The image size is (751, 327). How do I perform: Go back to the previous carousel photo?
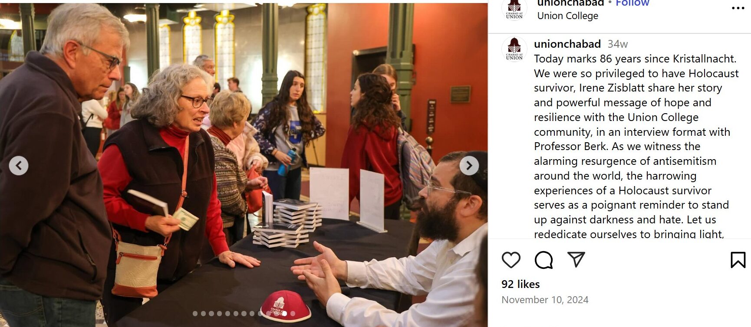pyautogui.click(x=19, y=165)
